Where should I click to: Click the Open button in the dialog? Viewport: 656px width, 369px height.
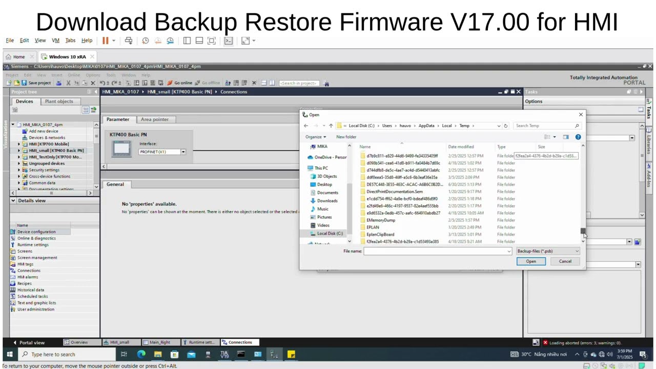[x=531, y=261]
